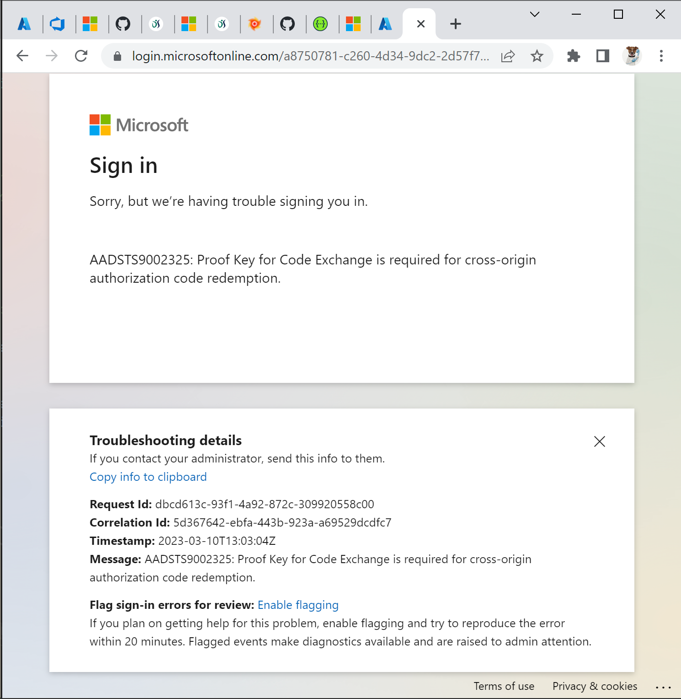
Task: Open the tab search chevron
Action: (534, 14)
